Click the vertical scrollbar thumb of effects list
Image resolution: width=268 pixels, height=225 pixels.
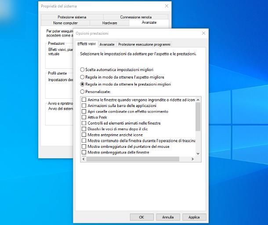tap(198, 117)
